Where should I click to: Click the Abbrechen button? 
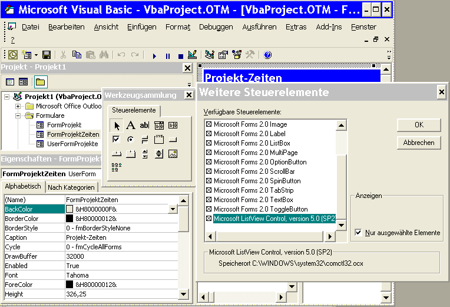click(419, 143)
